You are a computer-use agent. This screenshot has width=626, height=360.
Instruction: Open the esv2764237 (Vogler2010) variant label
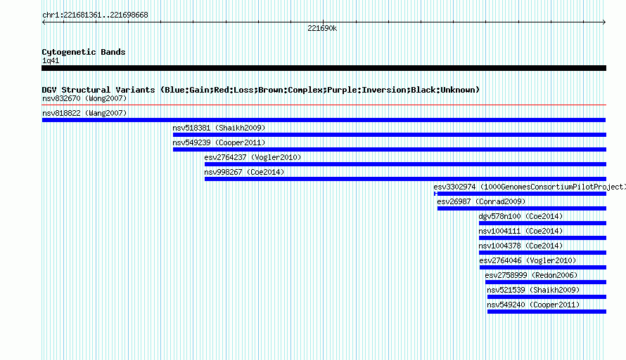pyautogui.click(x=253, y=157)
